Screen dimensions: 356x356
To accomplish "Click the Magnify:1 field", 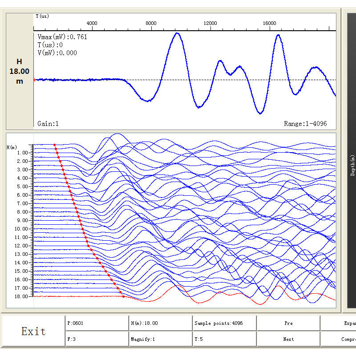I will [161, 339].
